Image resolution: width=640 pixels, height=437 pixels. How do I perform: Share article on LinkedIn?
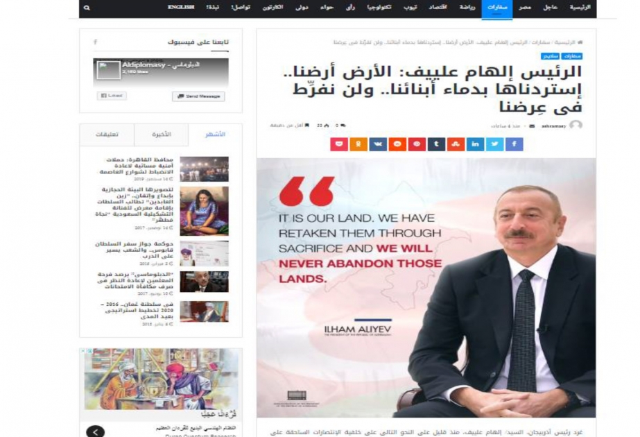point(476,144)
